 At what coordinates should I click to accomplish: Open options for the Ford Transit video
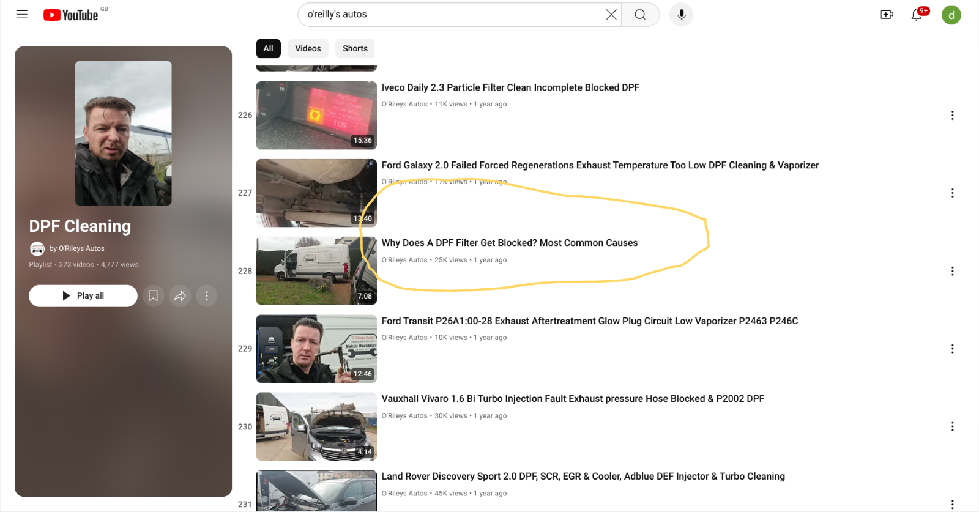pos(952,349)
